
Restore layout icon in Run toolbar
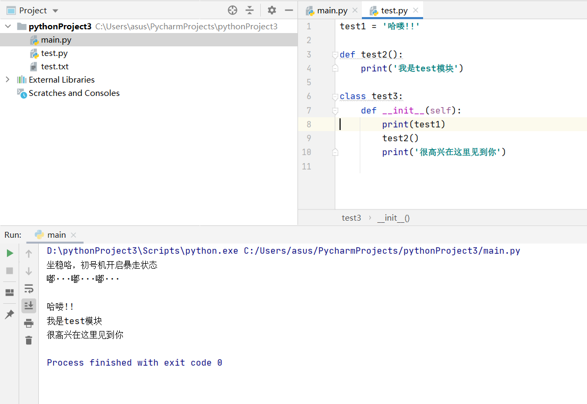pos(10,292)
